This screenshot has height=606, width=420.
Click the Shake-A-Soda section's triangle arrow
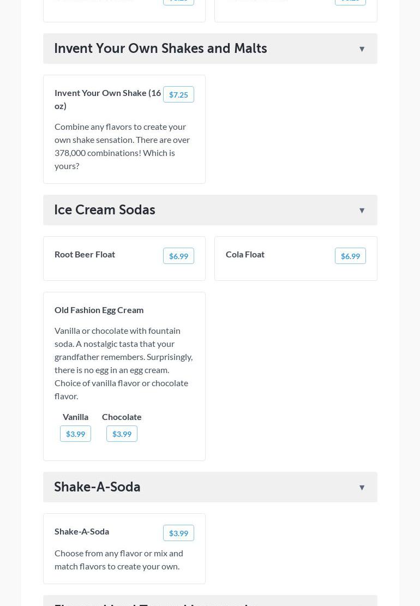362,488
